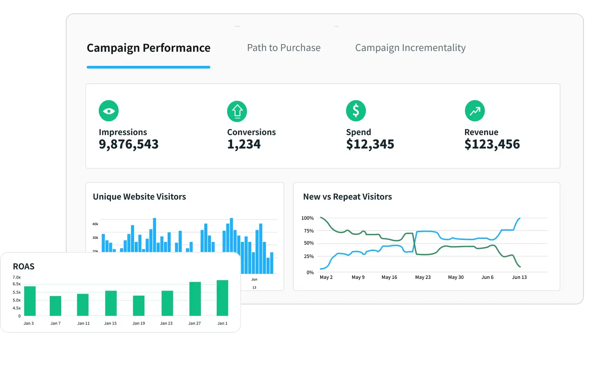Click the New vs Repeat Visitors title
Screen dimensions: 596x381
click(347, 197)
